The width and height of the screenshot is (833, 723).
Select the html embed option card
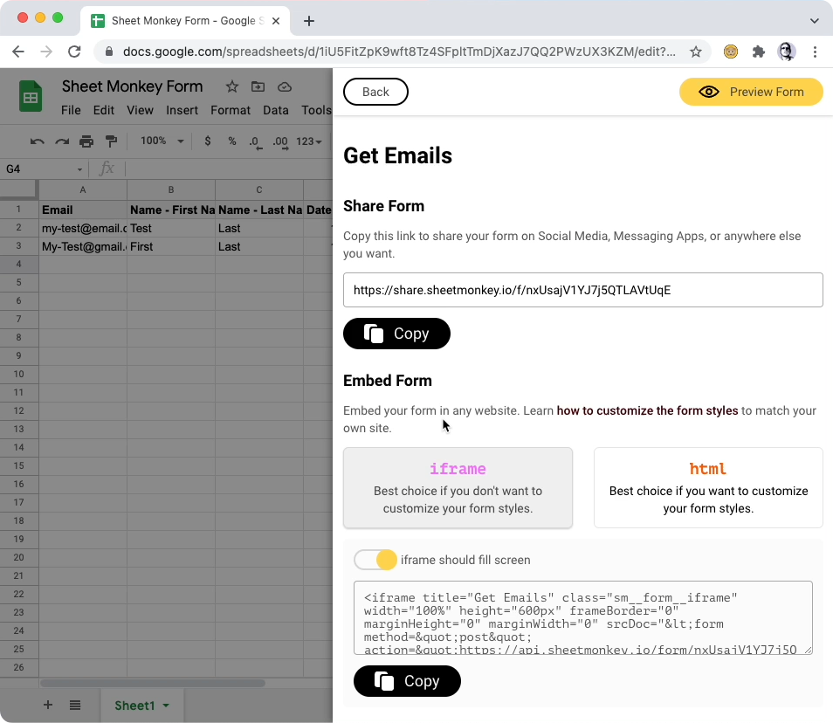pos(707,487)
